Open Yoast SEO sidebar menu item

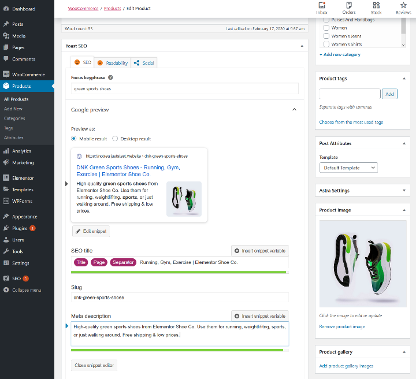pos(17,278)
